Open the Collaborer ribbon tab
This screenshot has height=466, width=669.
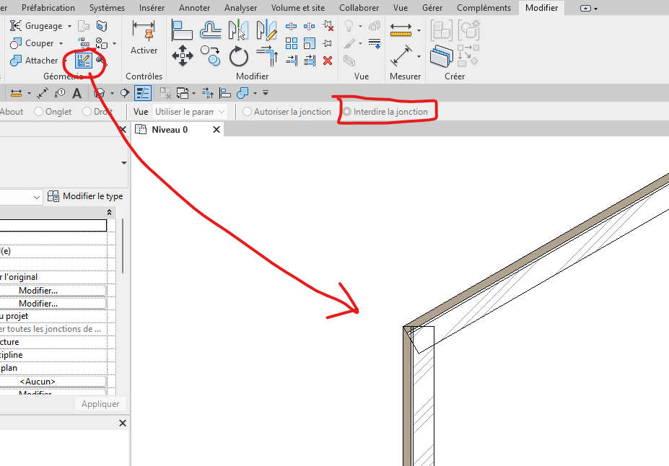click(359, 8)
